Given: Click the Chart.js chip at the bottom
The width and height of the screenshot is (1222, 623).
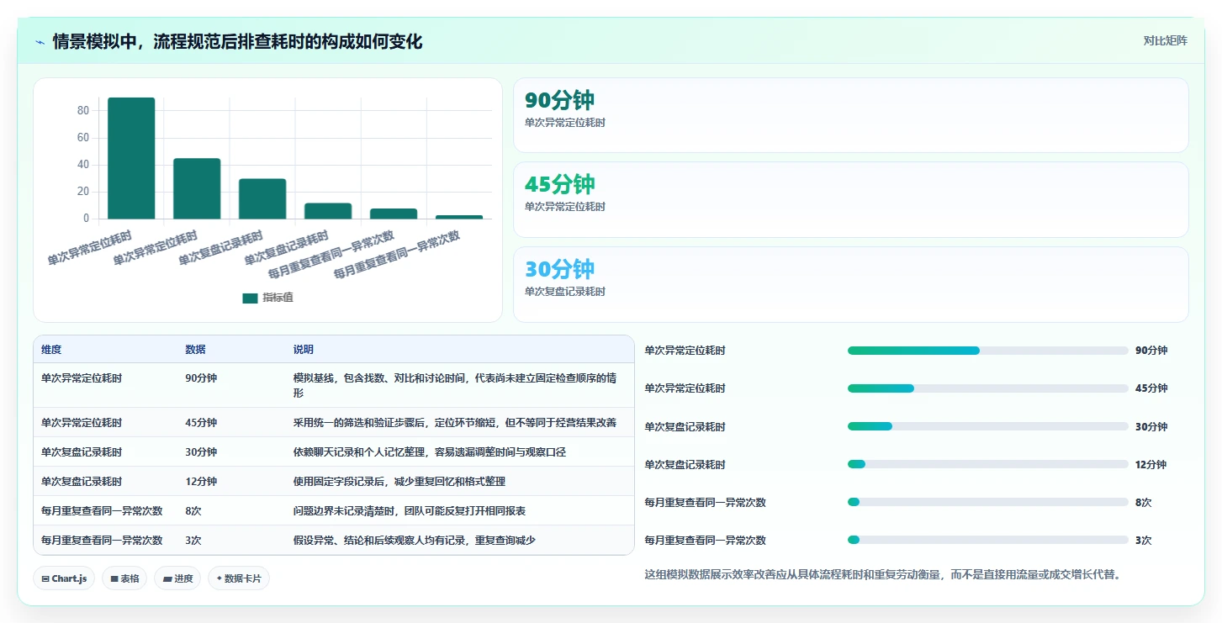Looking at the screenshot, I should coord(64,578).
